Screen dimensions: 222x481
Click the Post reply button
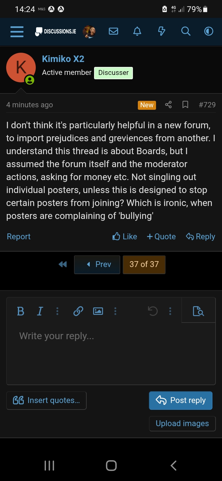[181, 401]
